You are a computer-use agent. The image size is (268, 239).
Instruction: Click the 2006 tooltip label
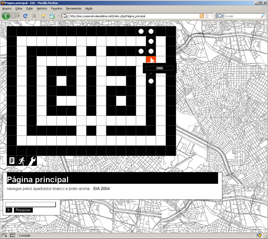[x=159, y=68]
